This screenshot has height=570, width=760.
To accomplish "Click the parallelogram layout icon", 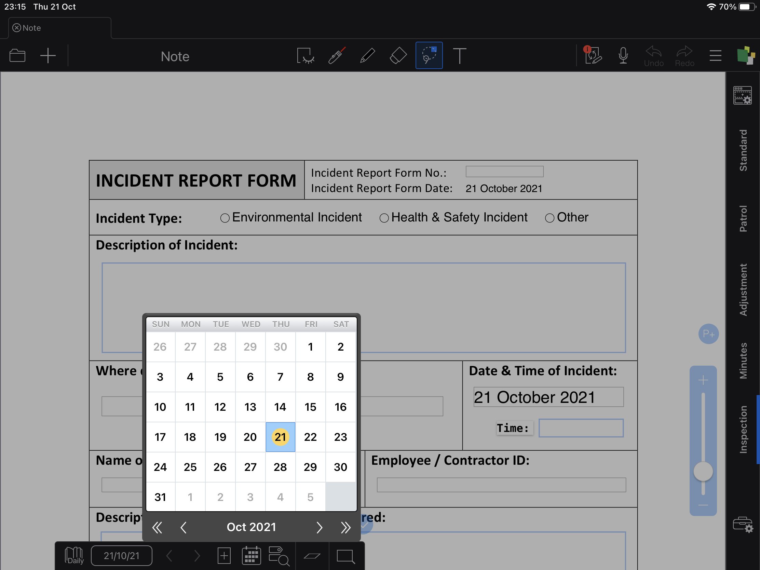I will pyautogui.click(x=312, y=556).
